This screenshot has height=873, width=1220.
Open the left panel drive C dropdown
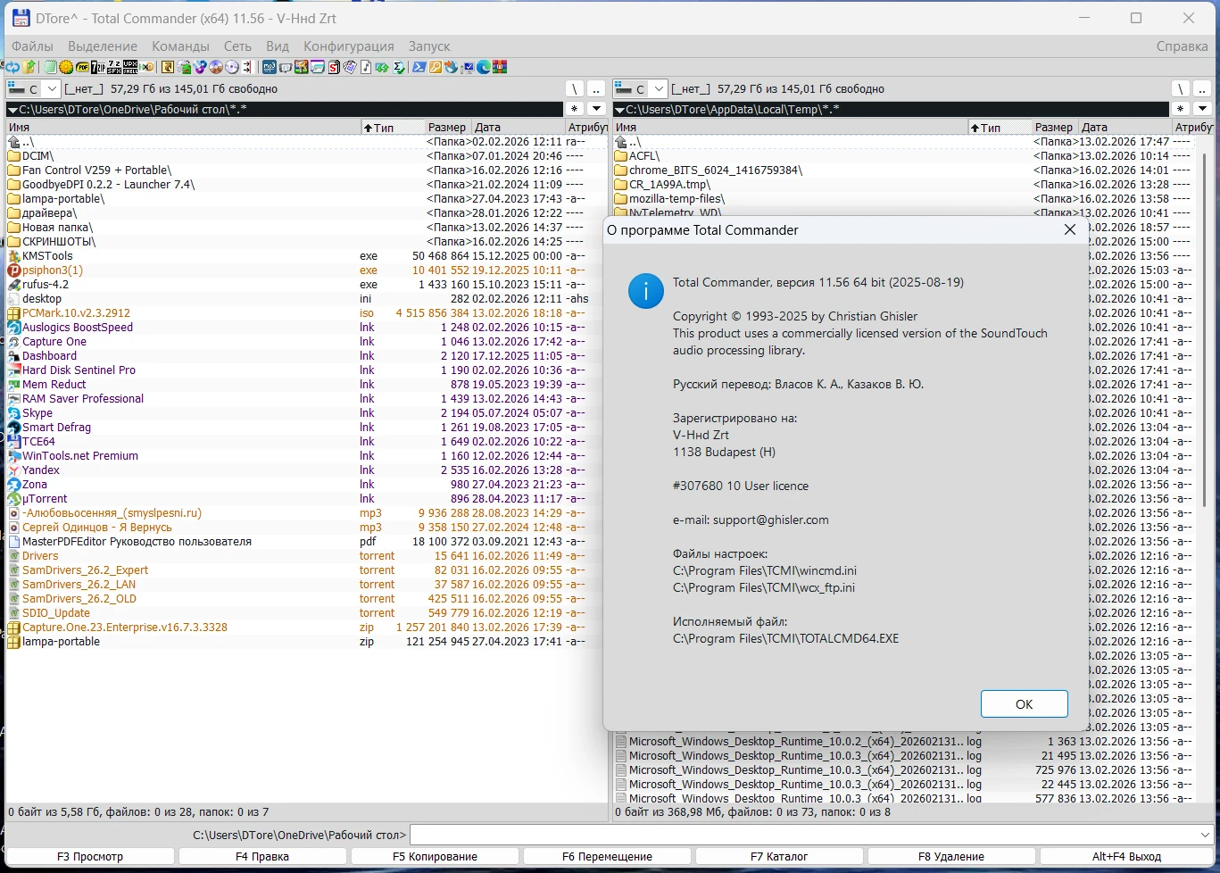point(51,88)
